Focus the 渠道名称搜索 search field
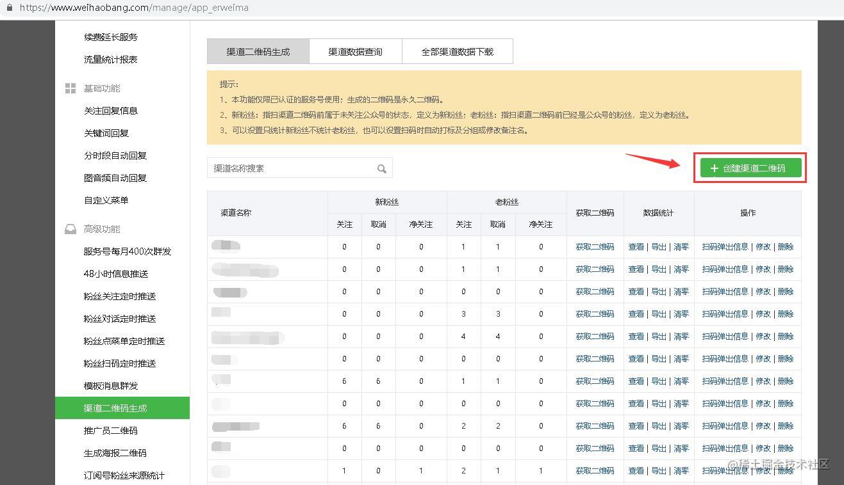Viewport: 844px width, 485px height. click(299, 168)
